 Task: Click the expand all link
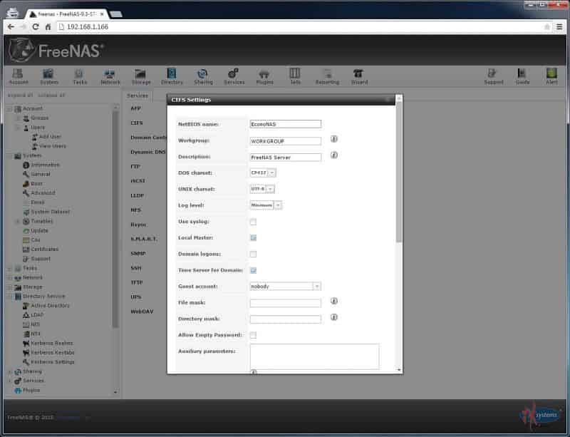pos(20,95)
